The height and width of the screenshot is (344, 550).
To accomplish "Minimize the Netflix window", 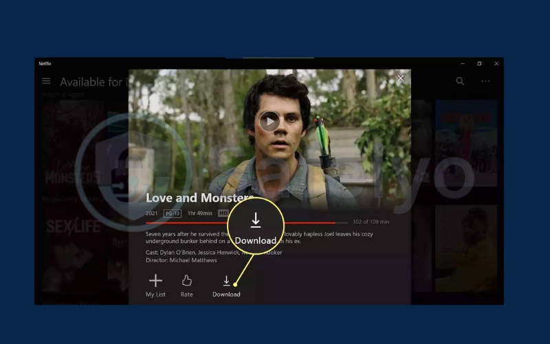I will click(462, 63).
